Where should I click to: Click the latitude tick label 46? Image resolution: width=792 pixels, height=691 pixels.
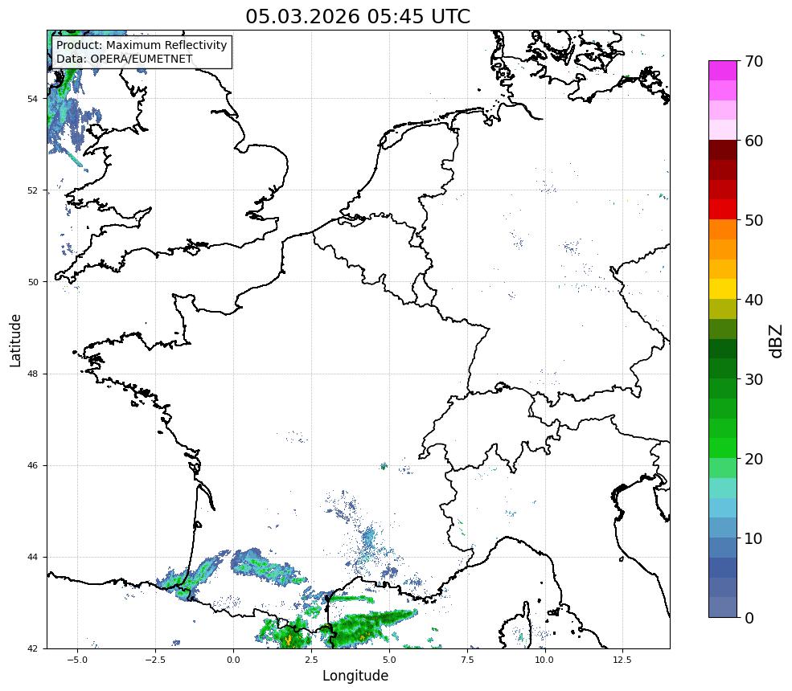point(32,465)
